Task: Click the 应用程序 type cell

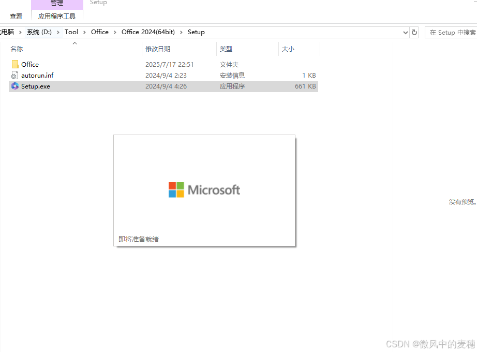Action: tap(232, 86)
